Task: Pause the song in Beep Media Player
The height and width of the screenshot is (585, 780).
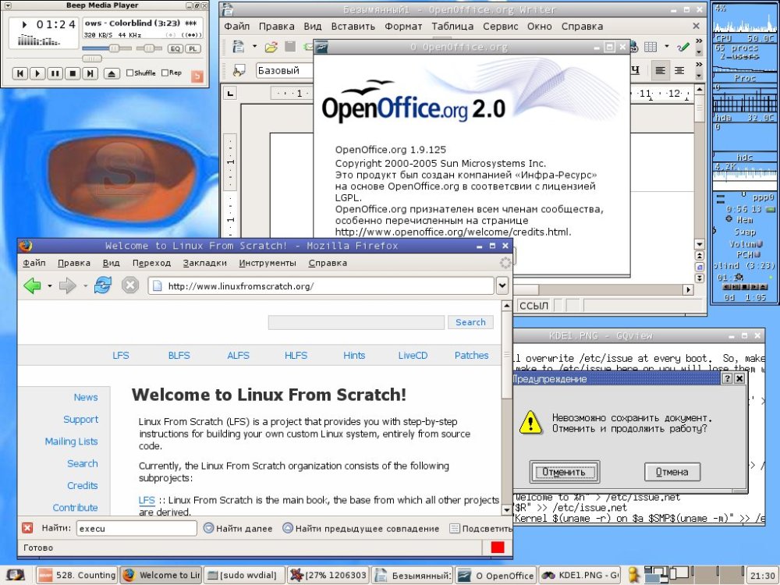Action: tap(55, 73)
